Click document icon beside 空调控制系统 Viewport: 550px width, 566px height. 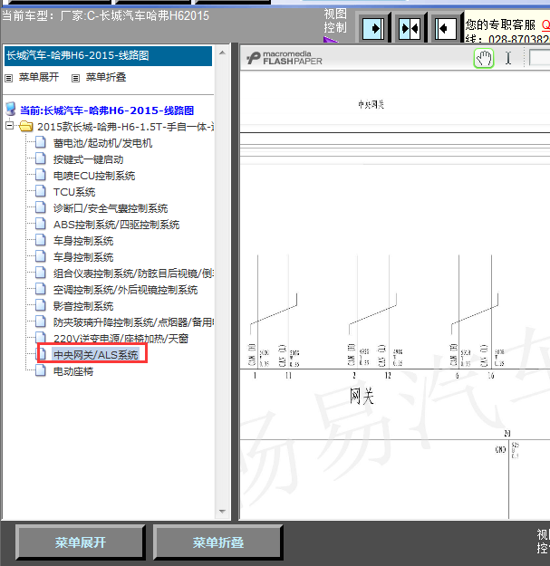(x=41, y=290)
